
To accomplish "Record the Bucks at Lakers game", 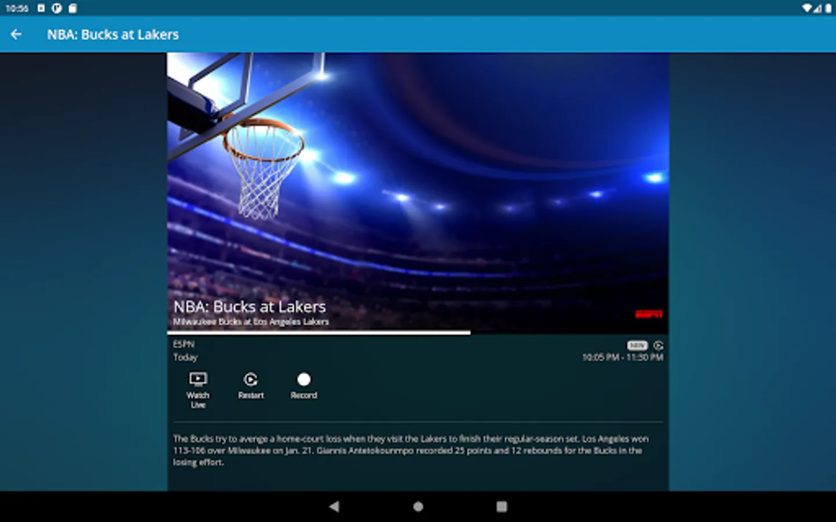I will click(304, 386).
